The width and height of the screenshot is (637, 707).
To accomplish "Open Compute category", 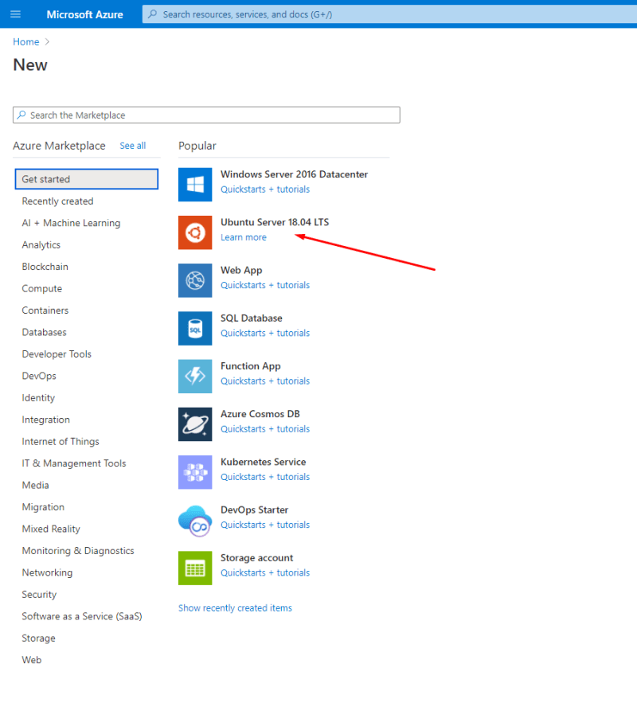I will click(42, 288).
